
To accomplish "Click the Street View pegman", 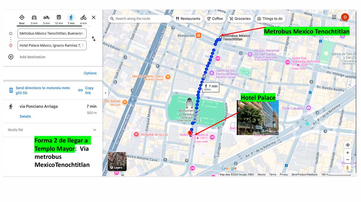I will [348, 168].
